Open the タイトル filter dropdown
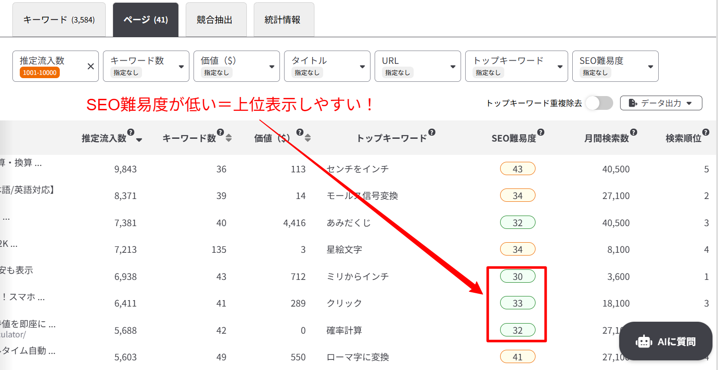 (327, 66)
